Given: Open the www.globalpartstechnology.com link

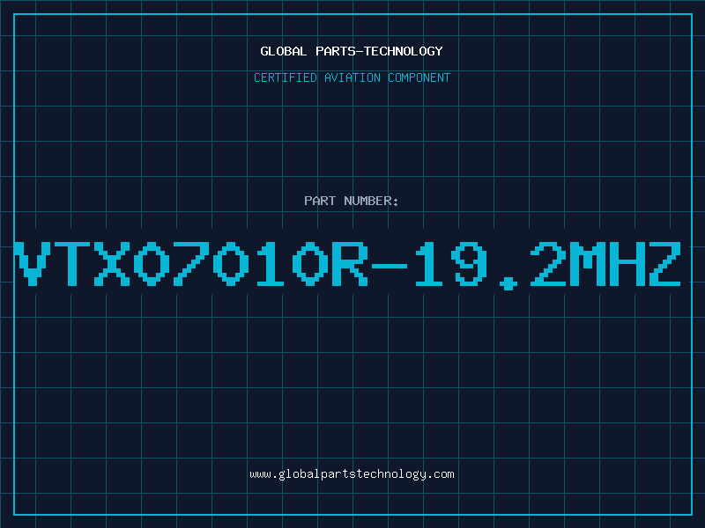Looking at the screenshot, I should click(352, 474).
